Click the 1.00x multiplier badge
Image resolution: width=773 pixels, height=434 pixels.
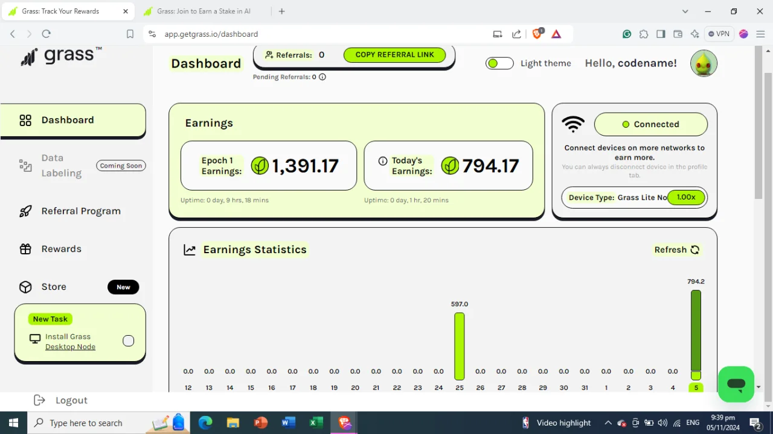(x=686, y=197)
